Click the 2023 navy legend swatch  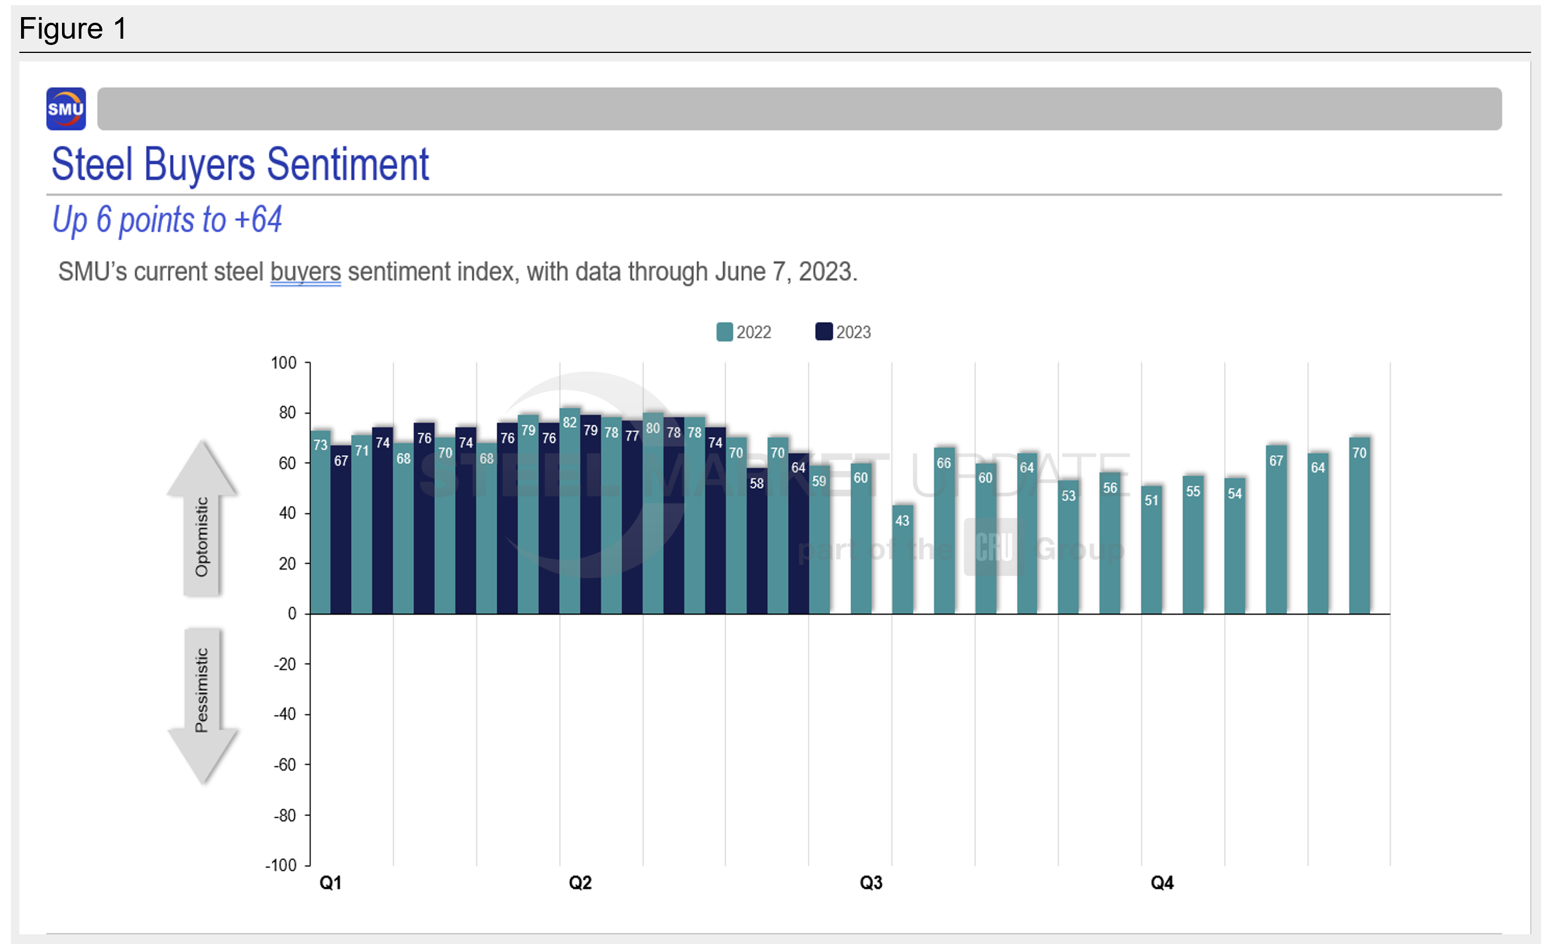823,331
